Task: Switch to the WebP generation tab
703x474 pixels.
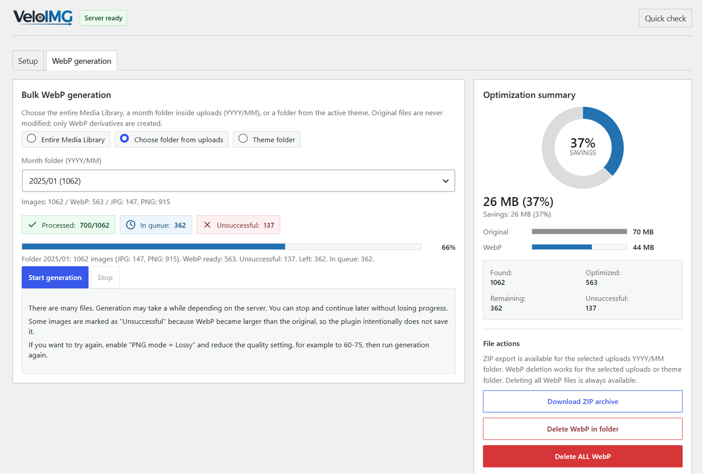Action: (82, 61)
